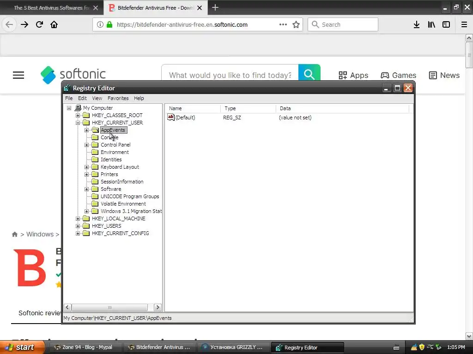Expand the AppEvents key
The image size is (473, 354).
click(x=86, y=130)
